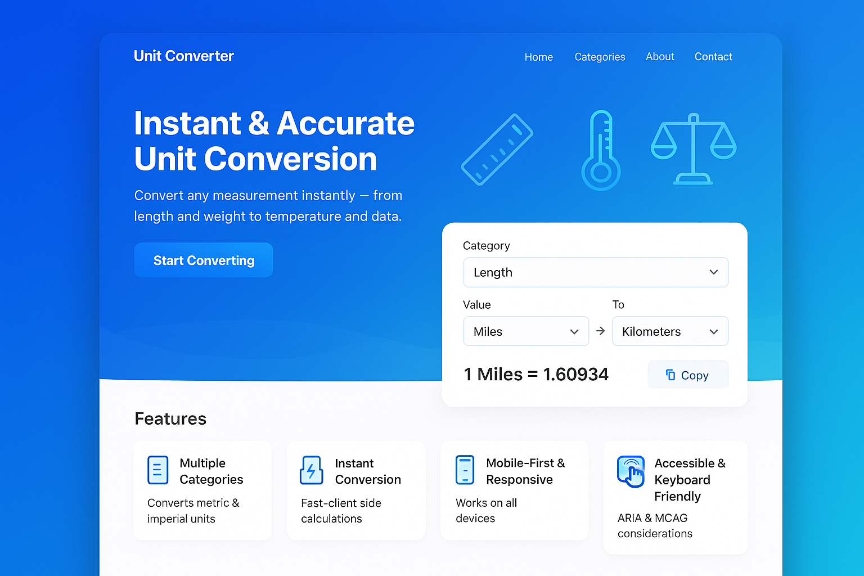Copy the conversion result
This screenshot has height=576, width=864.
(687, 375)
